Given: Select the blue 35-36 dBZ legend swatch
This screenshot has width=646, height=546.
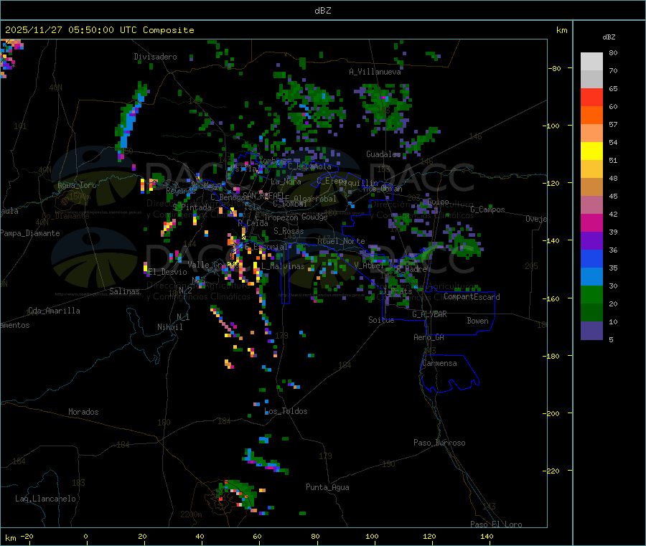Looking at the screenshot, I should 591,258.
